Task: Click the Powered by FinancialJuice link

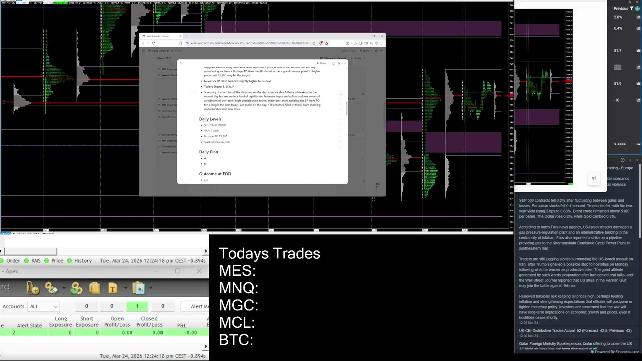Action: pos(615,352)
